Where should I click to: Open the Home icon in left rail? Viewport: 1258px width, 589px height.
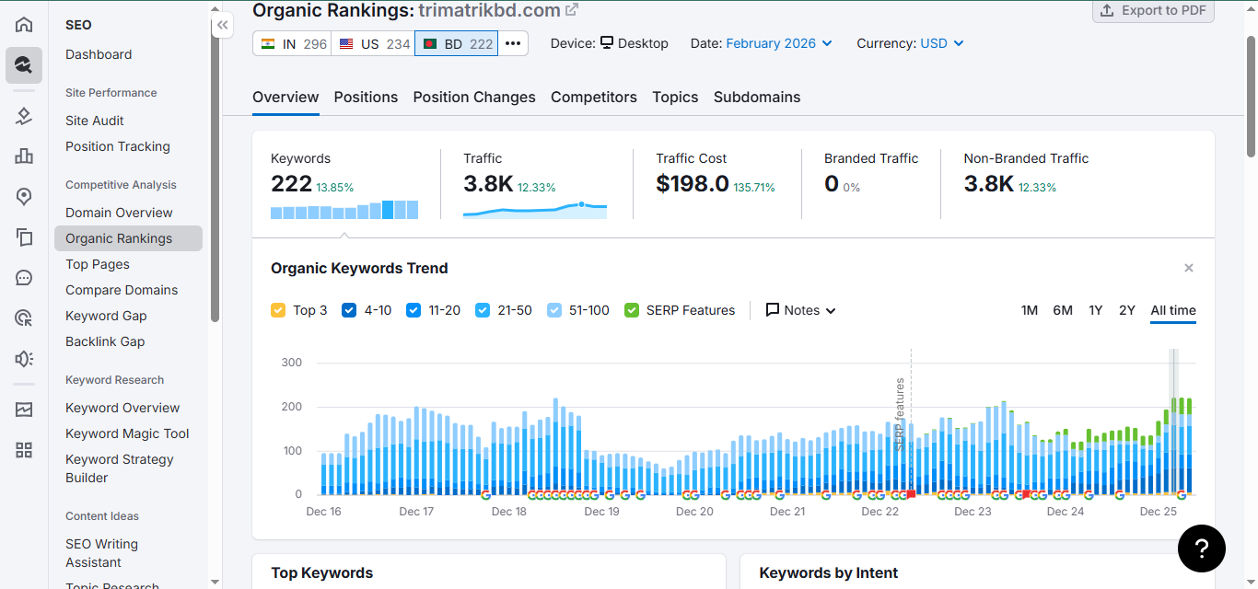tap(24, 25)
